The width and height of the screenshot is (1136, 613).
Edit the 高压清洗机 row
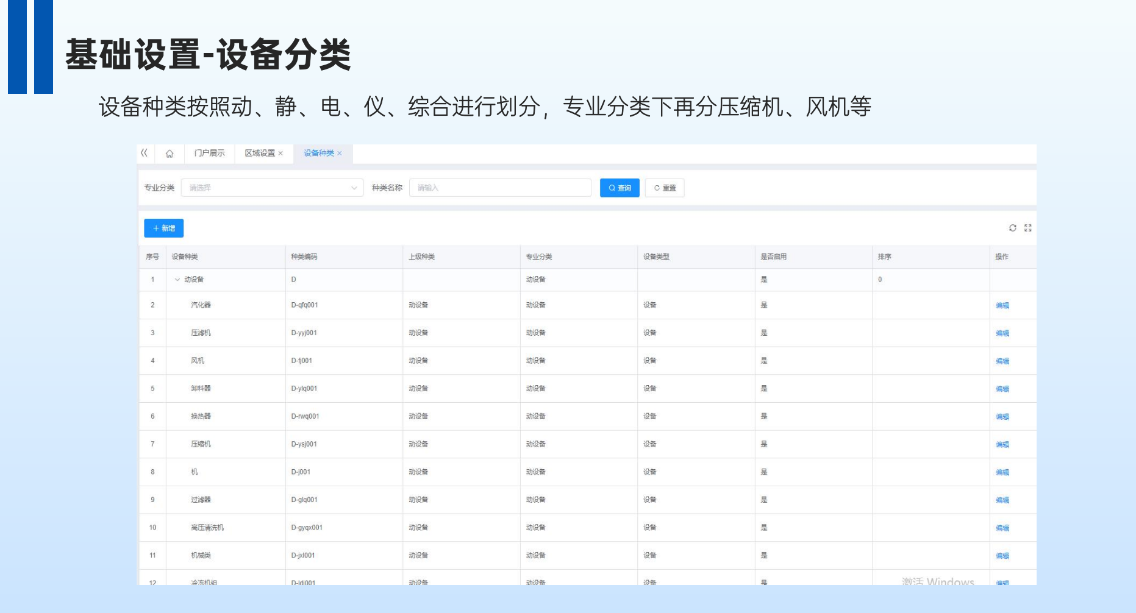[1002, 528]
